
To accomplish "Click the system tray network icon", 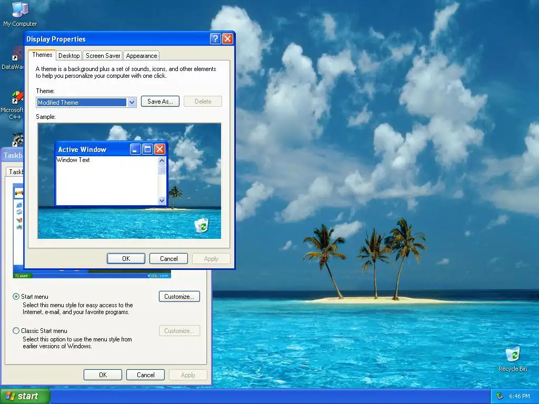I will point(500,396).
